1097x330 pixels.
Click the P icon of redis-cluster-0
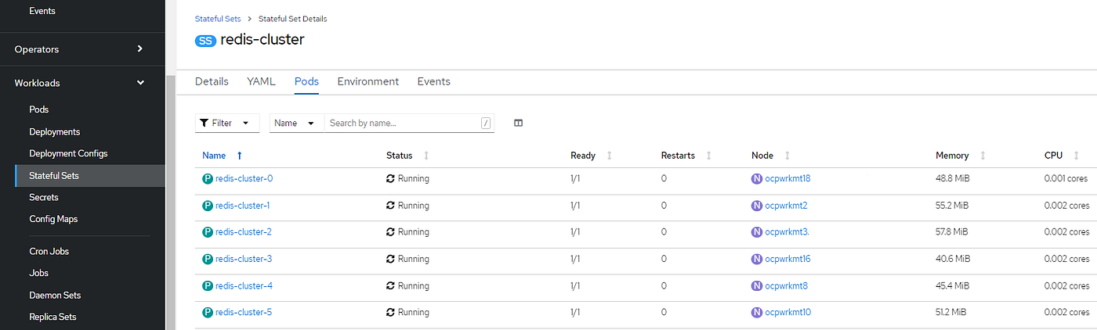point(208,178)
